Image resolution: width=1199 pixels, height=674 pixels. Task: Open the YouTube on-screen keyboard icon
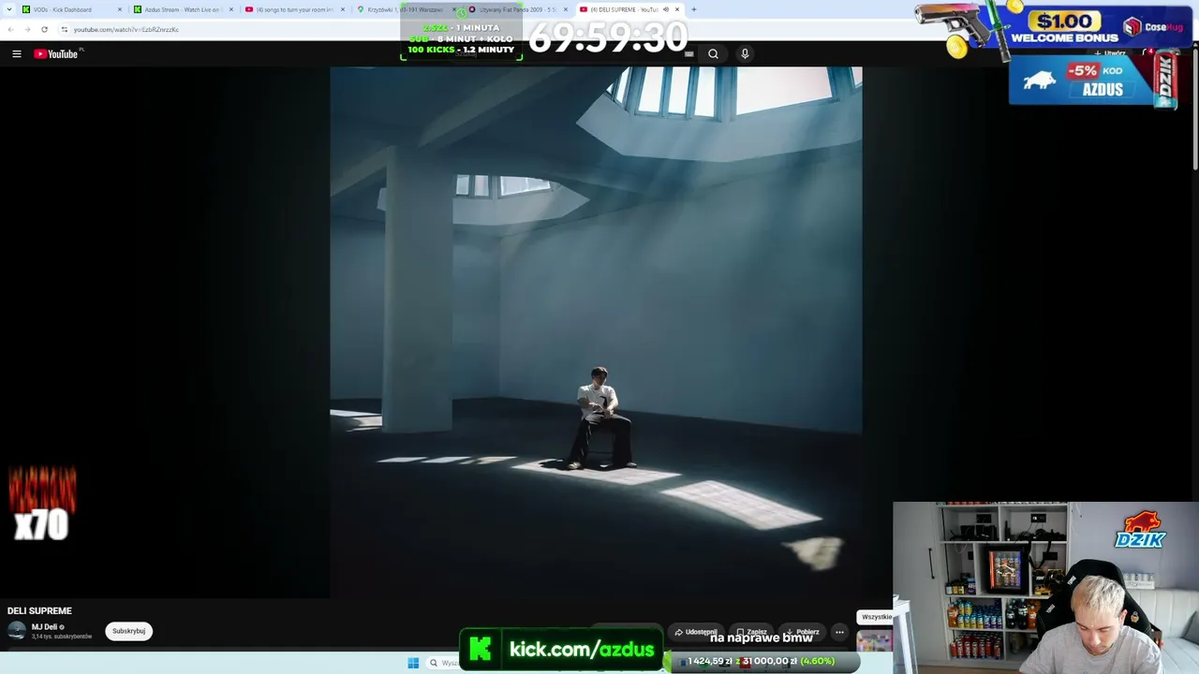pos(689,54)
